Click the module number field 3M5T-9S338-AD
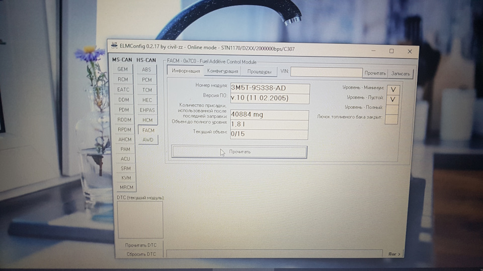Viewport: 483px width, 271px height. tap(270, 88)
